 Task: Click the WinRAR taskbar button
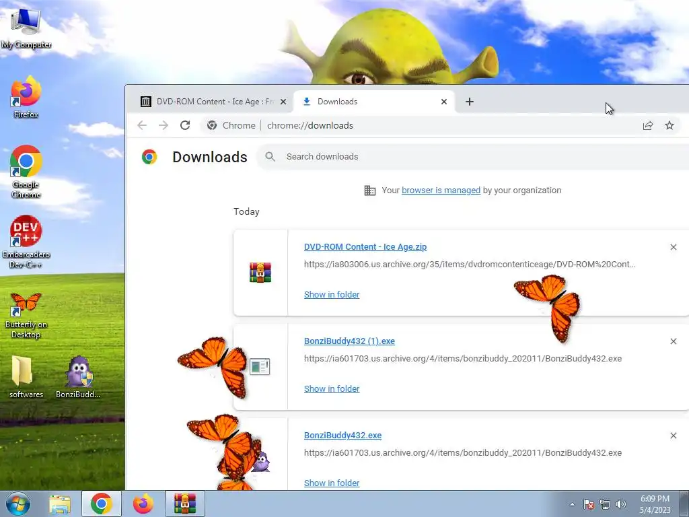(185, 504)
